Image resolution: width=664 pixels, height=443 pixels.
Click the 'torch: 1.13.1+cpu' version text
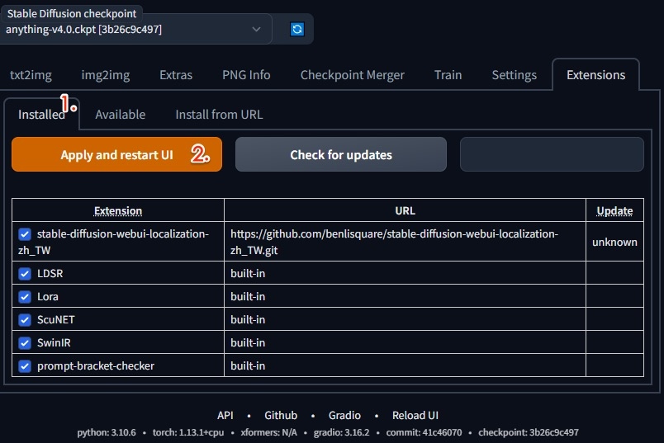188,432
